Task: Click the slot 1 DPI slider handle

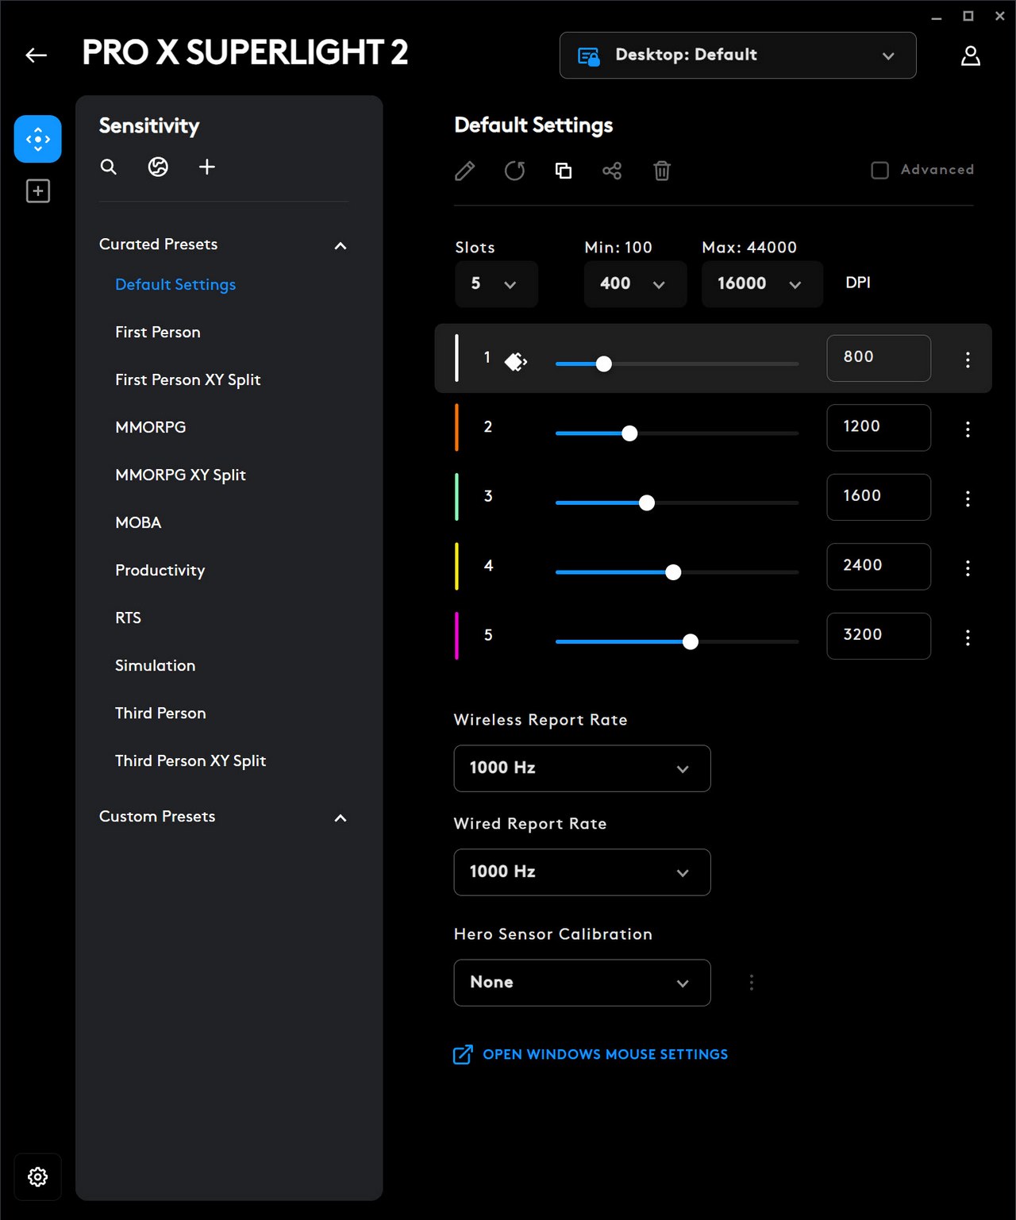Action: tap(604, 364)
